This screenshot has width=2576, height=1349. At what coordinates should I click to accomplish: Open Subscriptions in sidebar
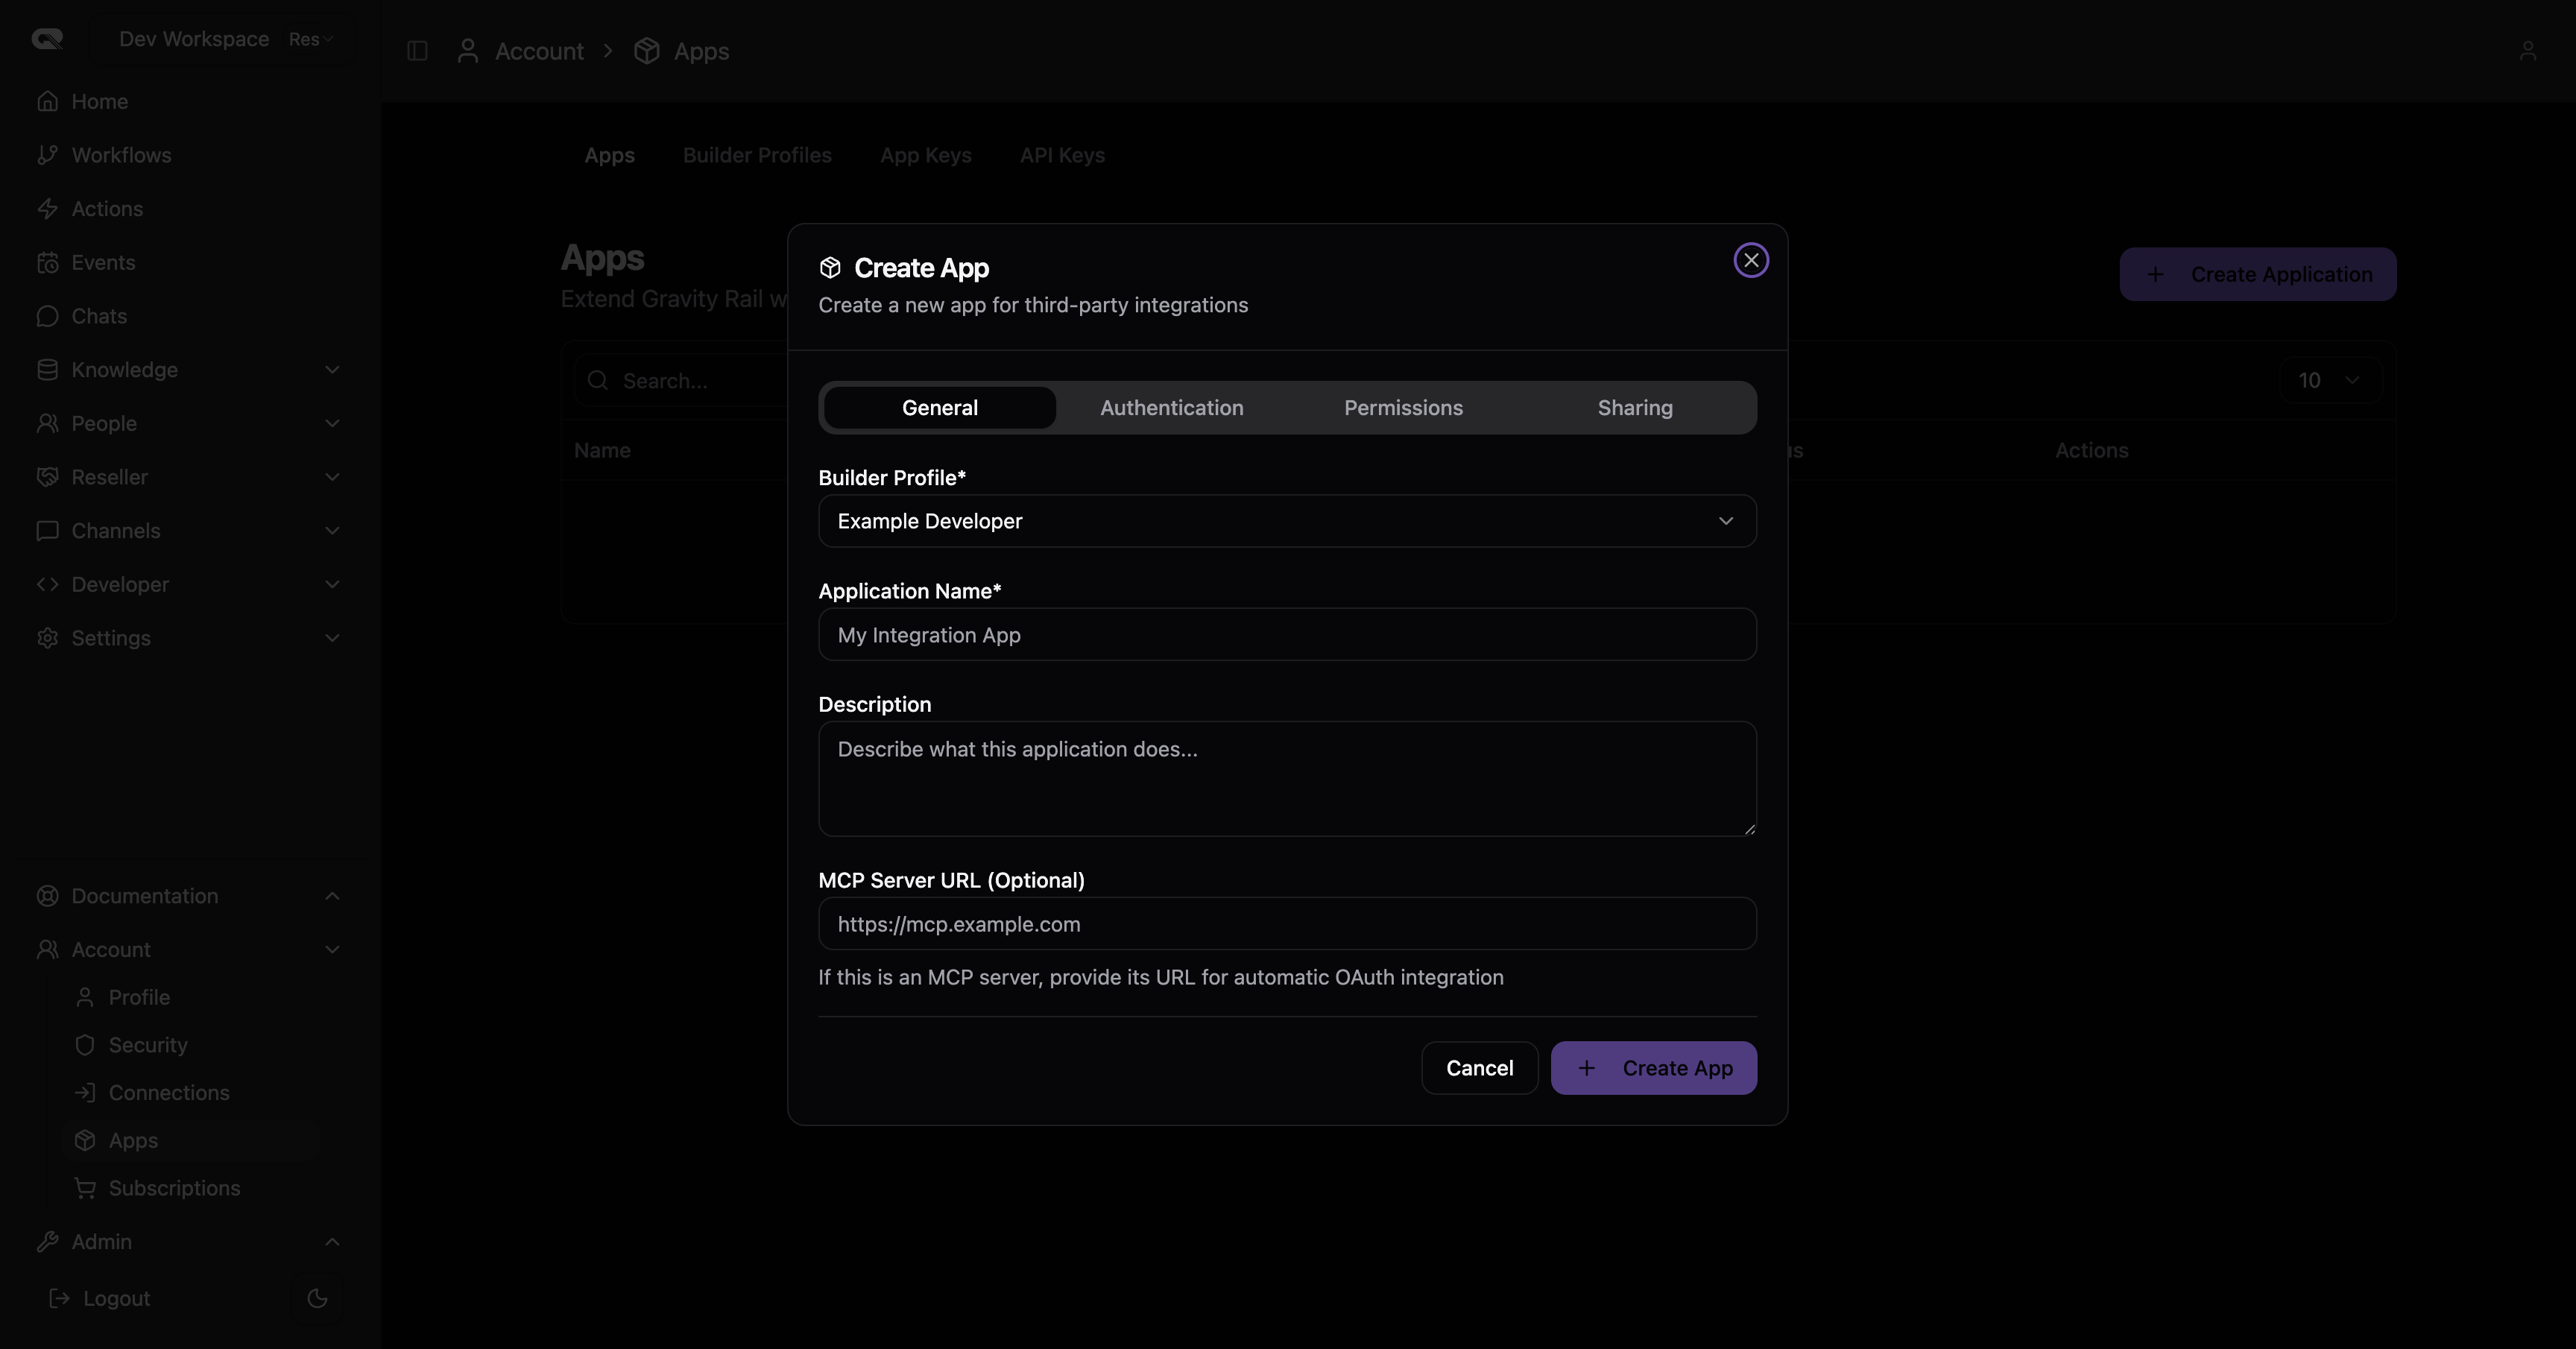[174, 1188]
